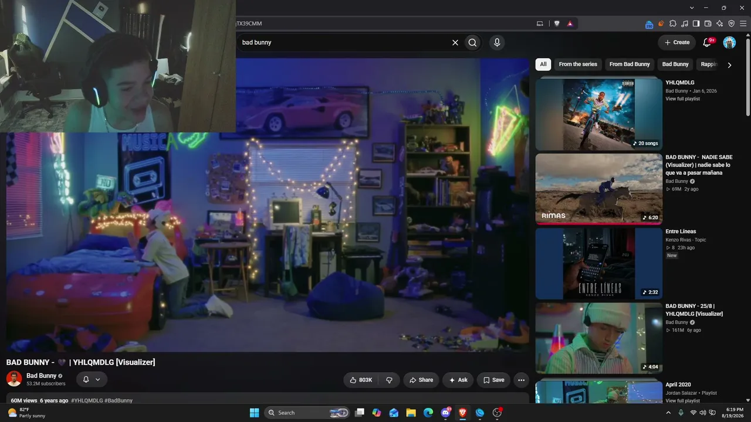Screen dimensions: 751x422
Task: Dislike the video with thumbs down
Action: (389, 380)
